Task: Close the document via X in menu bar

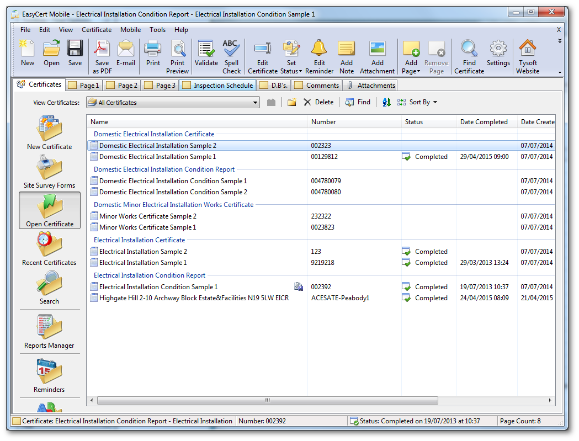Action: [x=559, y=30]
